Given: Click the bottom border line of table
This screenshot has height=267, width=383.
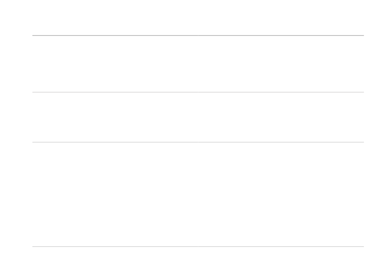Looking at the screenshot, I should [198, 246].
